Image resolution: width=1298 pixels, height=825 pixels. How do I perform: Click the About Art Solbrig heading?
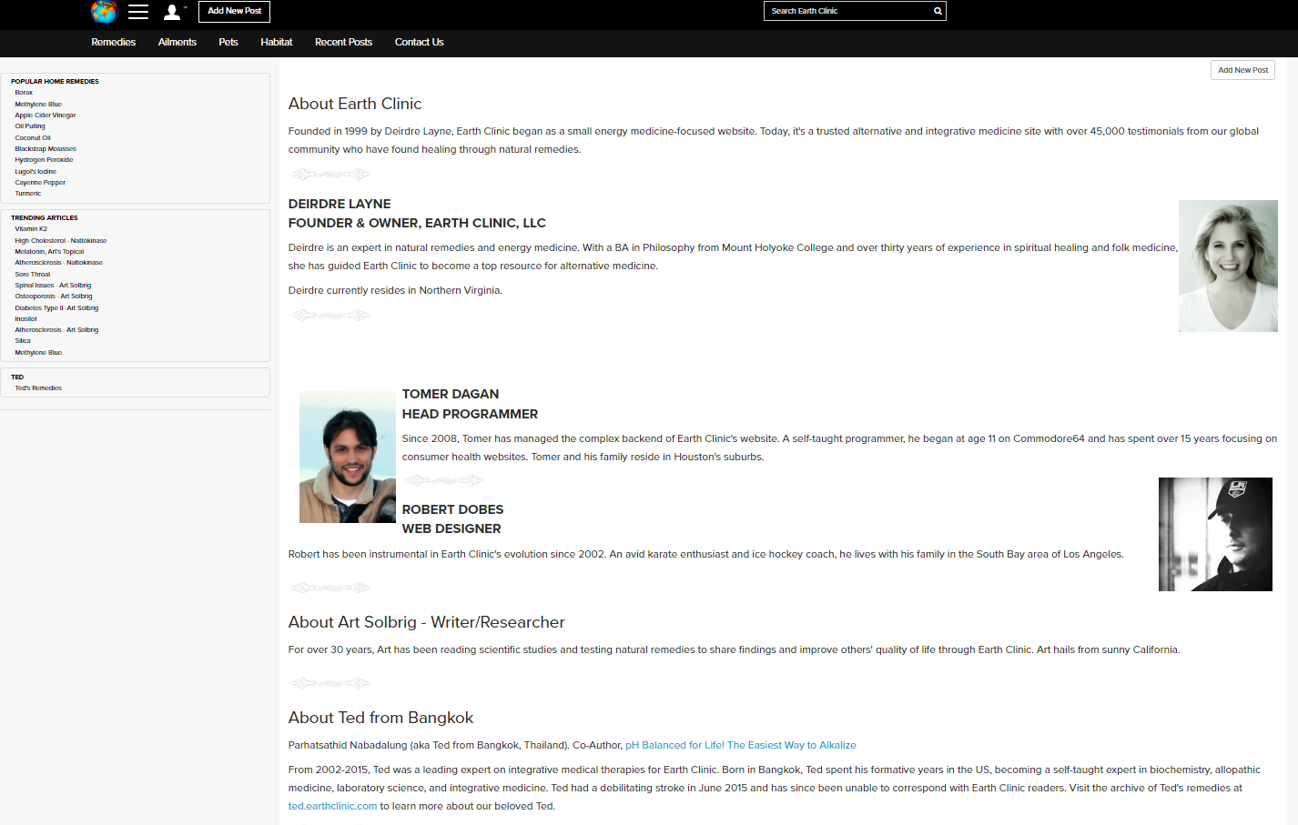pos(427,622)
